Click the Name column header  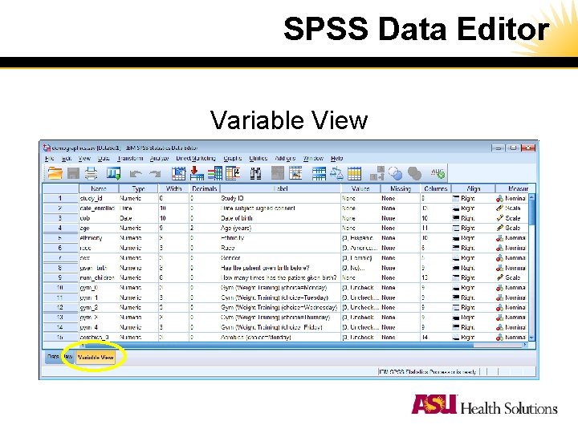pyautogui.click(x=99, y=188)
